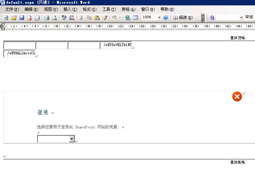Viewport: 255px width, 180px height.
Task: Open the credentials dropdown below SharePoint prompt
Action: pyautogui.click(x=72, y=139)
